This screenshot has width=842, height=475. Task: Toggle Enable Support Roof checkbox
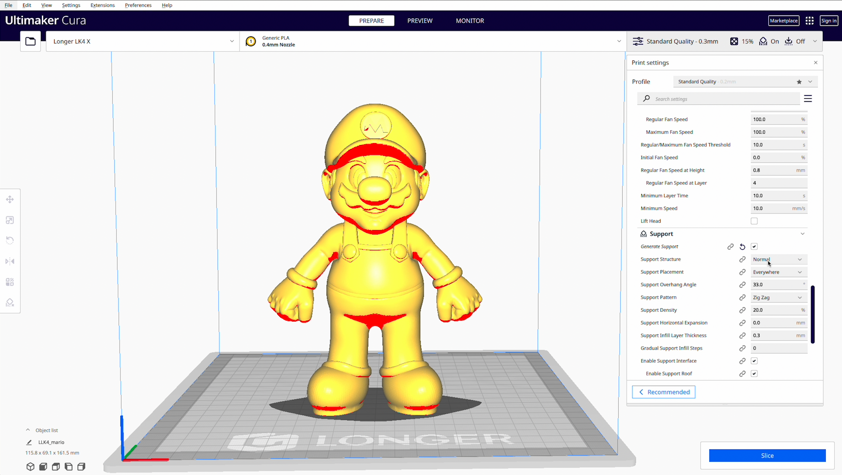click(x=754, y=374)
